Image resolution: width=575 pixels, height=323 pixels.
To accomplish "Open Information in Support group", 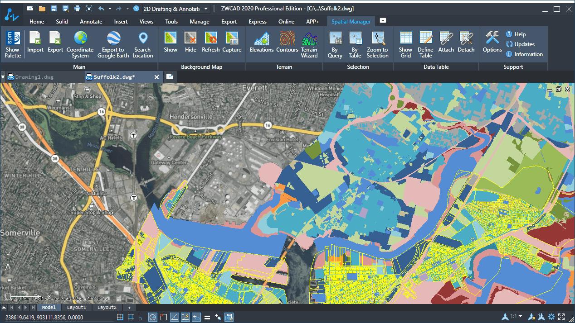I will (x=524, y=54).
